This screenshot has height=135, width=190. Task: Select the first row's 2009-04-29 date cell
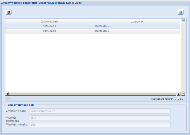[x=49, y=26]
